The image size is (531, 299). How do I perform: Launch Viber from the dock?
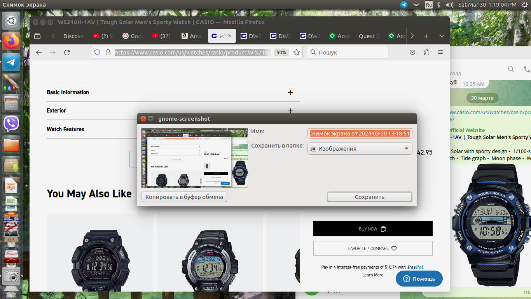click(x=12, y=124)
